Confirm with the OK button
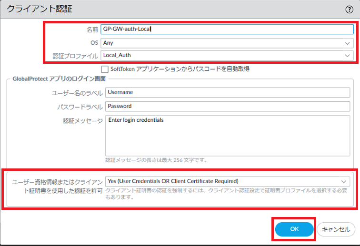 294,229
